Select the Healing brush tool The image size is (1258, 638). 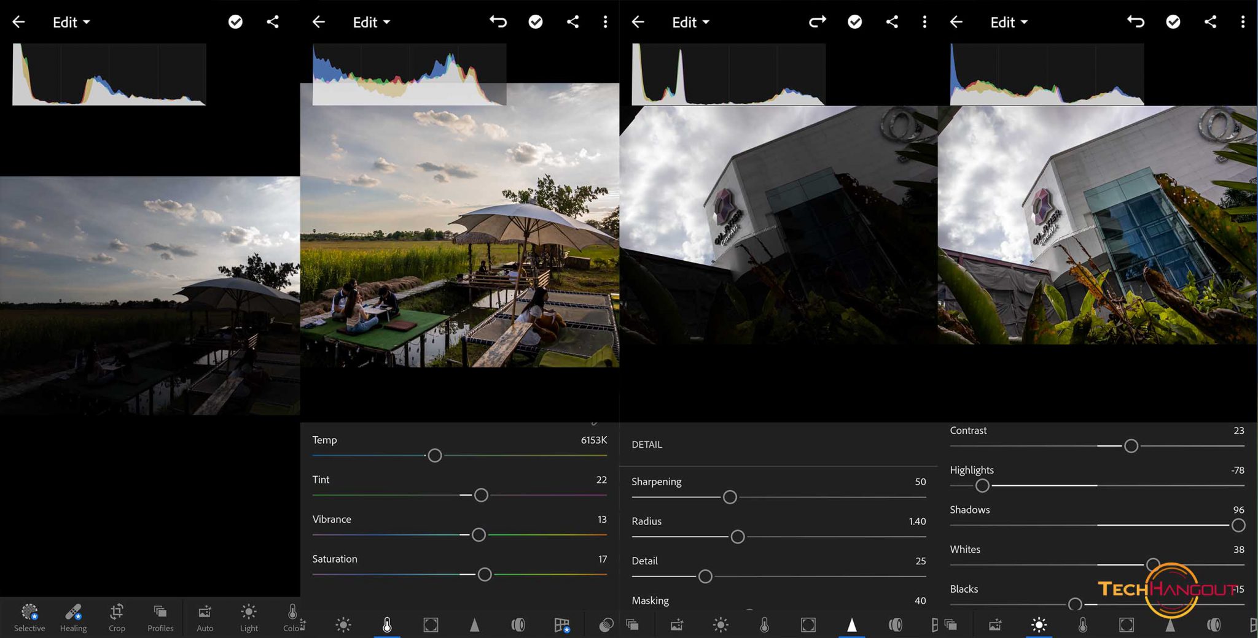coord(73,618)
